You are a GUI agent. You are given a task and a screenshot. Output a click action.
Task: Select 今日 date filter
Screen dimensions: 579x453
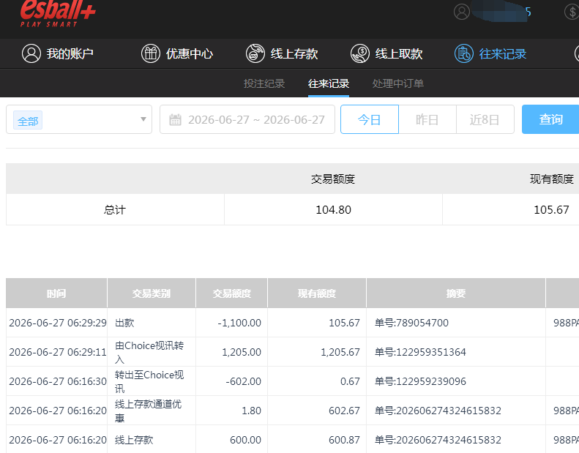(369, 119)
